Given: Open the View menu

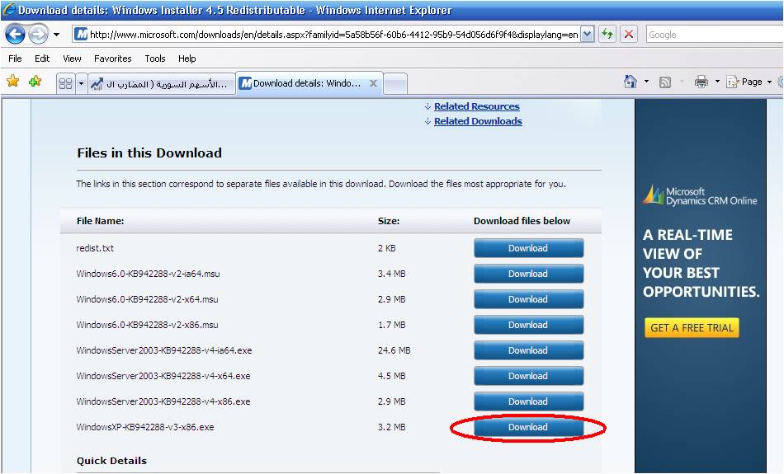Looking at the screenshot, I should 72,59.
